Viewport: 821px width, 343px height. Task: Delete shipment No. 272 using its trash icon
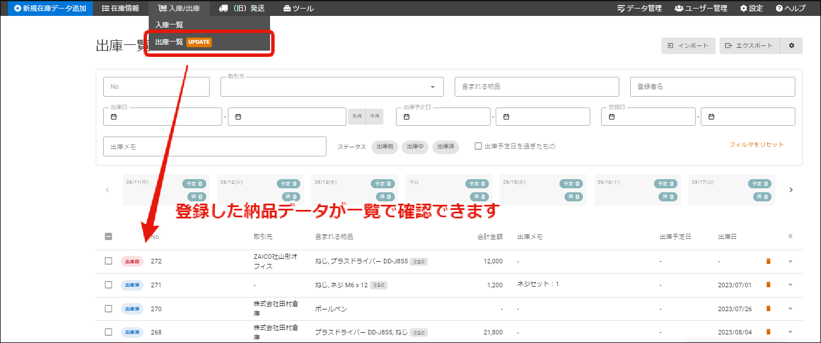pyautogui.click(x=768, y=261)
